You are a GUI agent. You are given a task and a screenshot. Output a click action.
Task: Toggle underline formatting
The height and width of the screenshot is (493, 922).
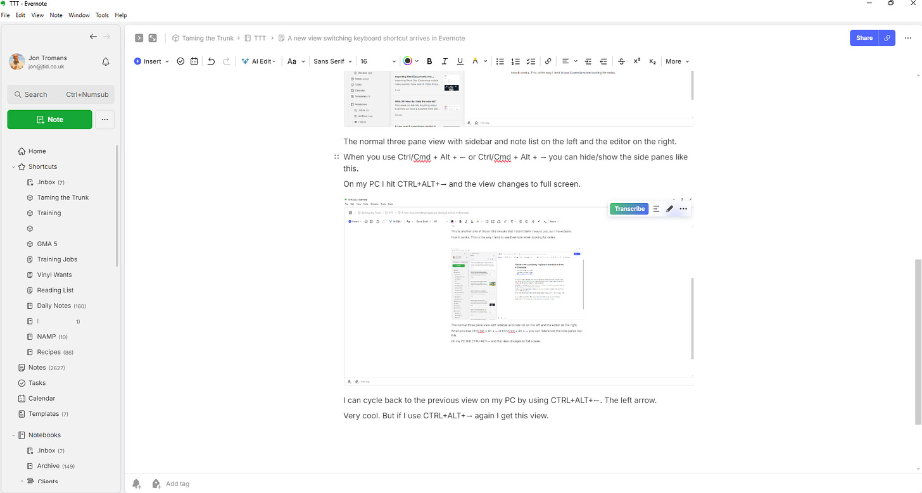[460, 61]
